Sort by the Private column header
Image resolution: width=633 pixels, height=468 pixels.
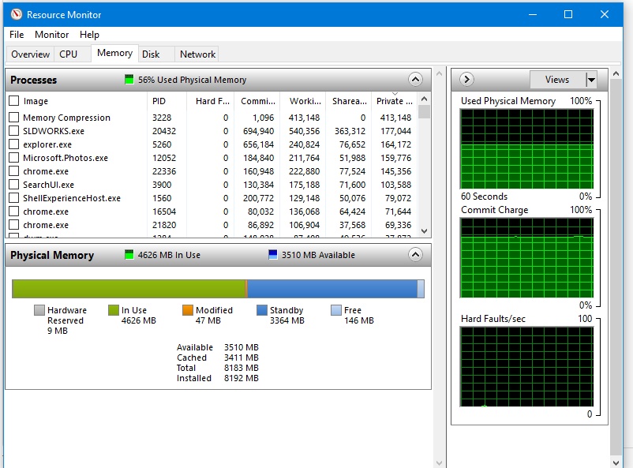pyautogui.click(x=395, y=101)
